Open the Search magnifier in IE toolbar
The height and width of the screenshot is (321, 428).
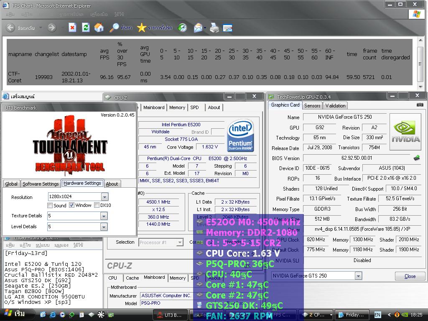114,28
